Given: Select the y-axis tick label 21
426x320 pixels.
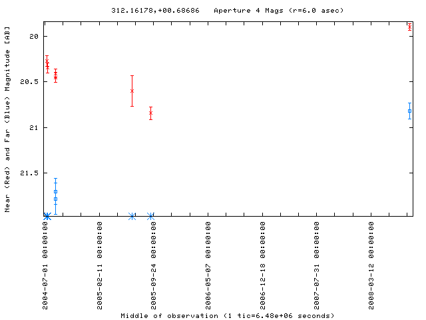Looking at the screenshot, I should point(34,127).
